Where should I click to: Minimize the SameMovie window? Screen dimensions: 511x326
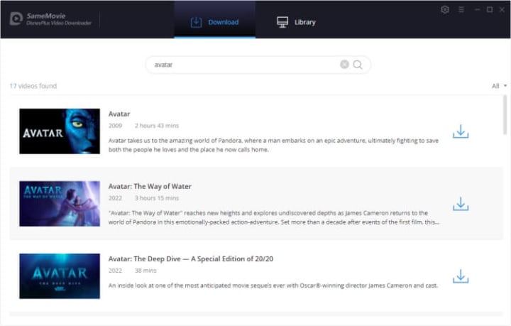478,10
